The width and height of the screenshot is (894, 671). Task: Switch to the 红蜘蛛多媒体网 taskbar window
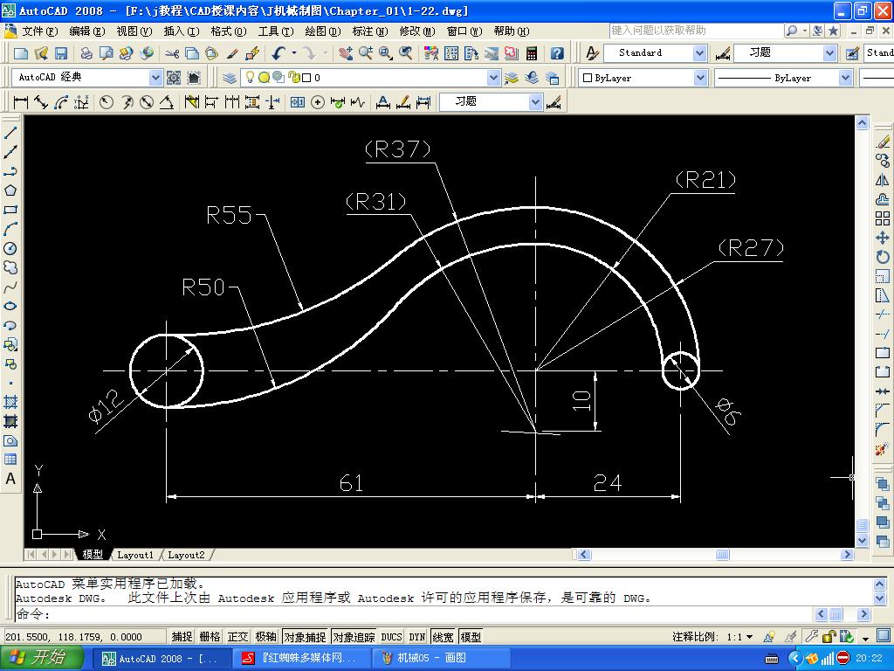click(x=304, y=658)
